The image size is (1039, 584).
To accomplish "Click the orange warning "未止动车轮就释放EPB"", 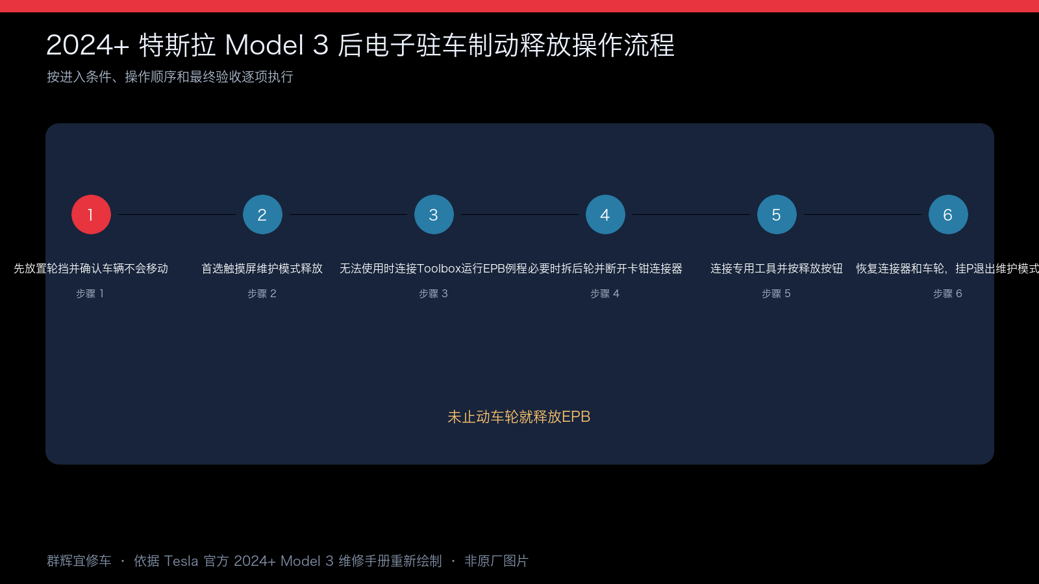I will pos(519,417).
